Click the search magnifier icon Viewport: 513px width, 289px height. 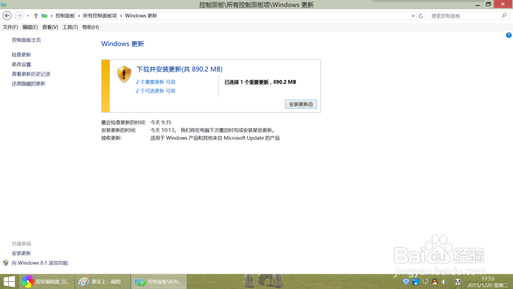click(504, 15)
